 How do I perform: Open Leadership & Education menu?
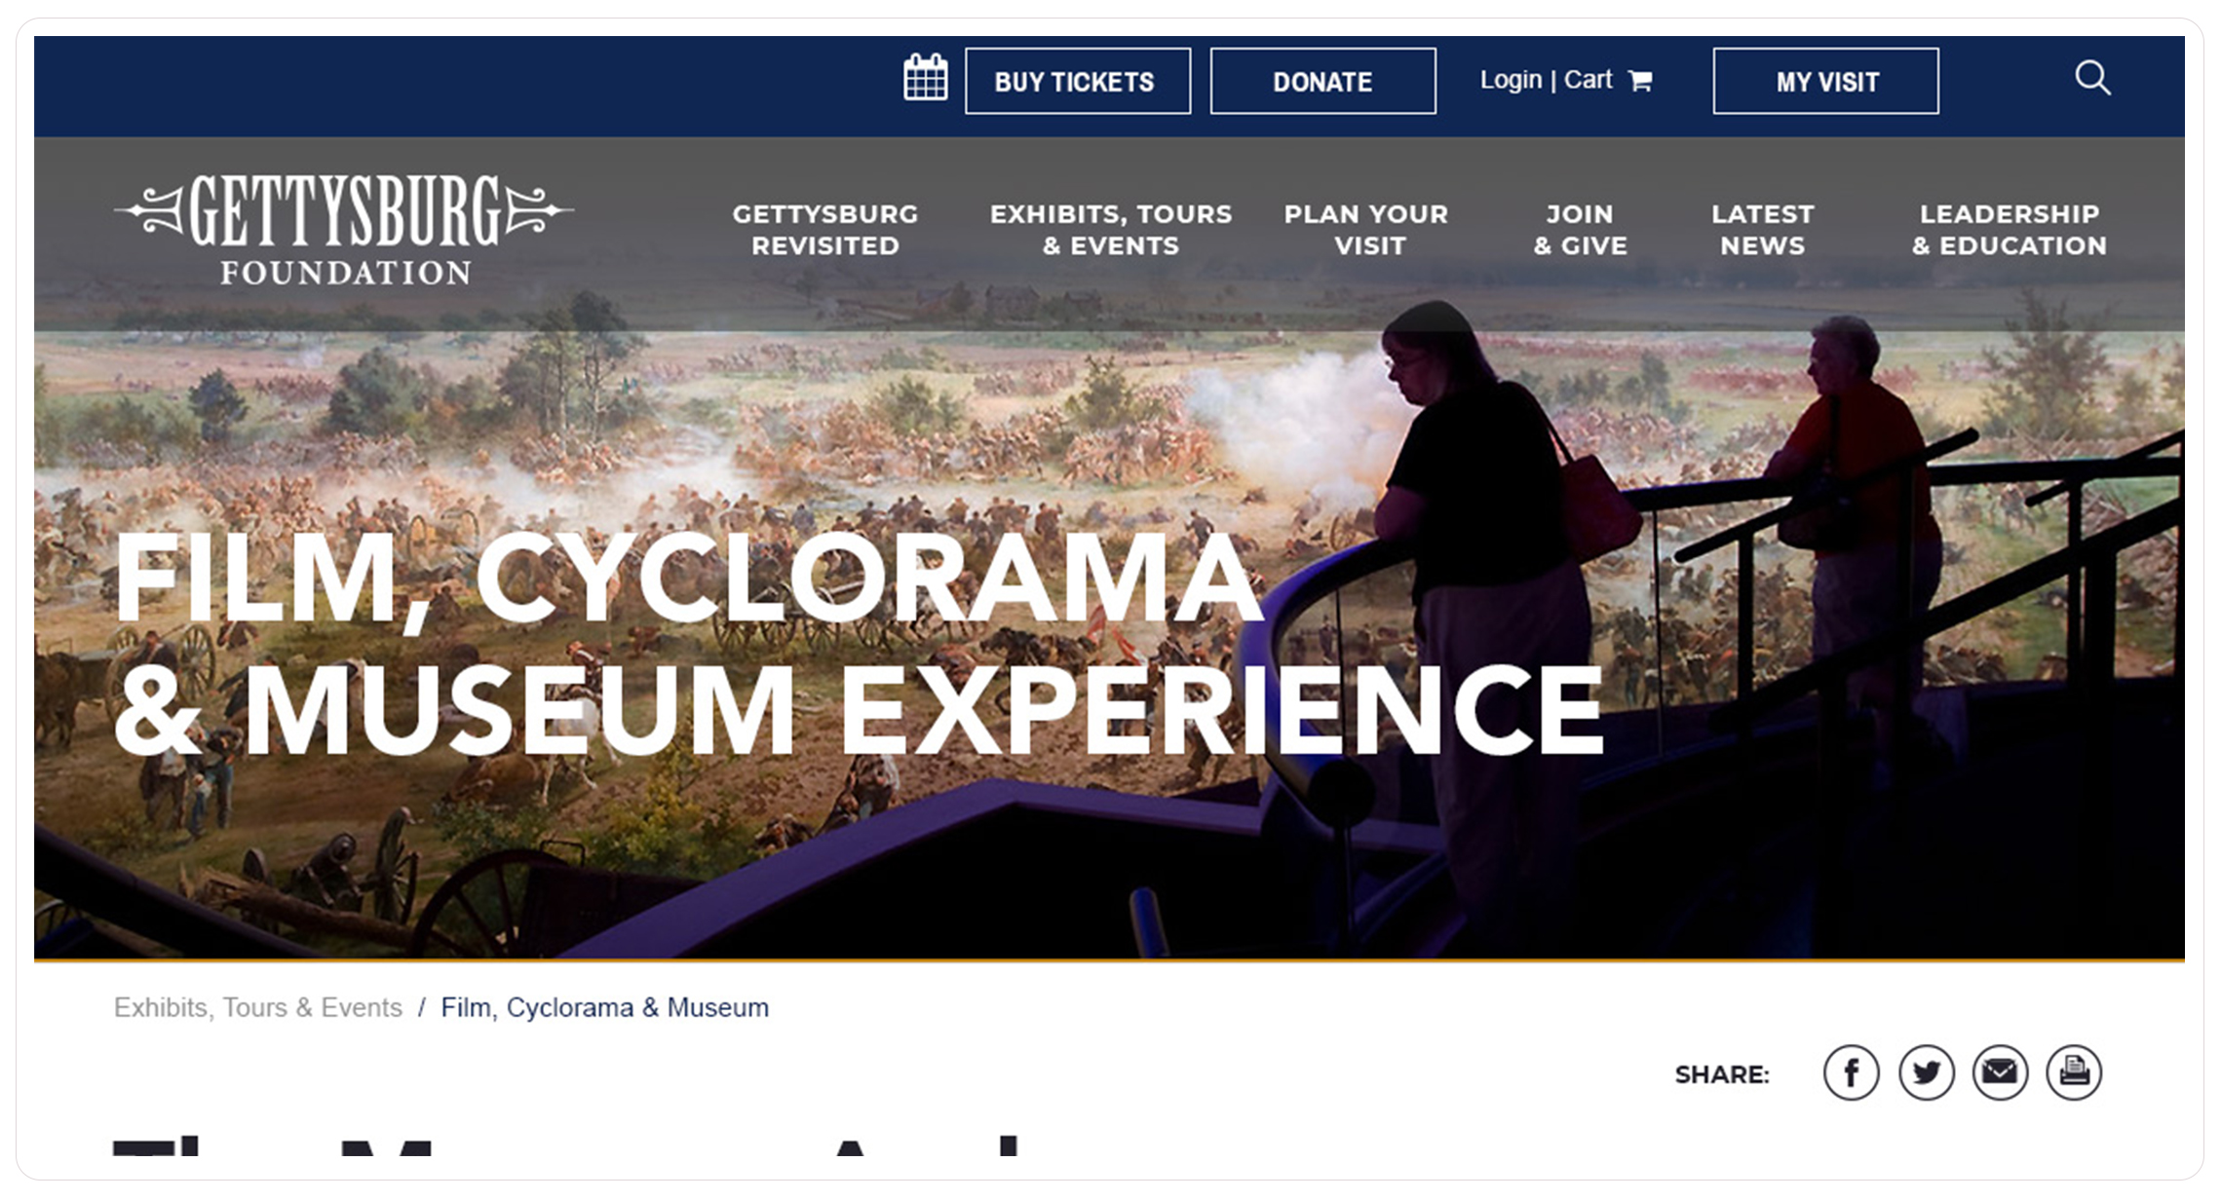[2009, 230]
